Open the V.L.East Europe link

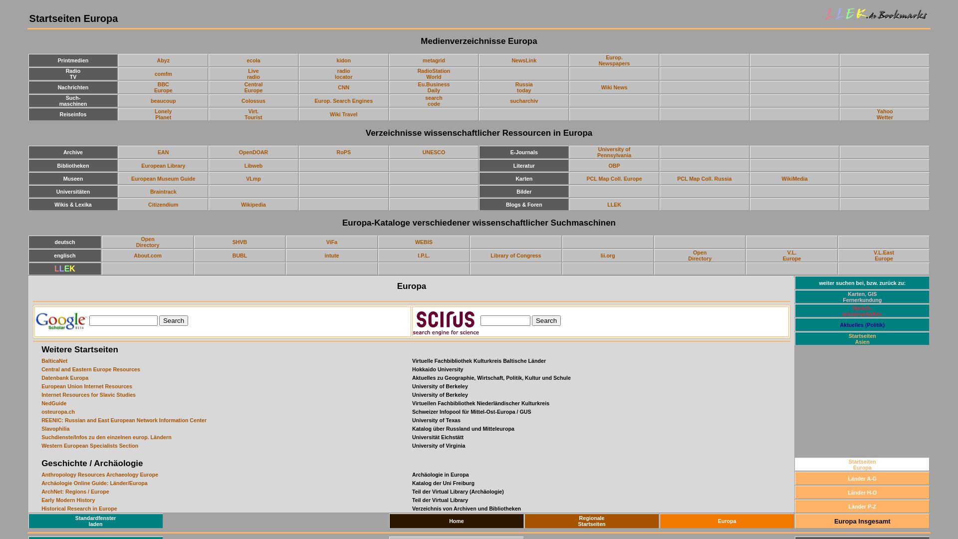click(x=884, y=256)
